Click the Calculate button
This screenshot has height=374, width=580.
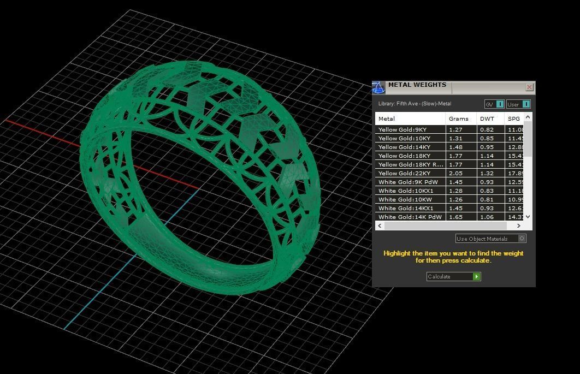coord(453,276)
